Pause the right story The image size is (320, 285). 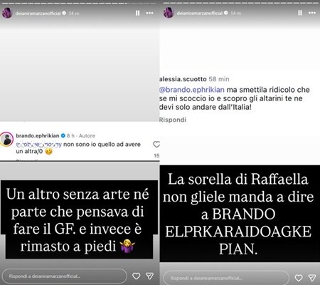tap(300, 13)
